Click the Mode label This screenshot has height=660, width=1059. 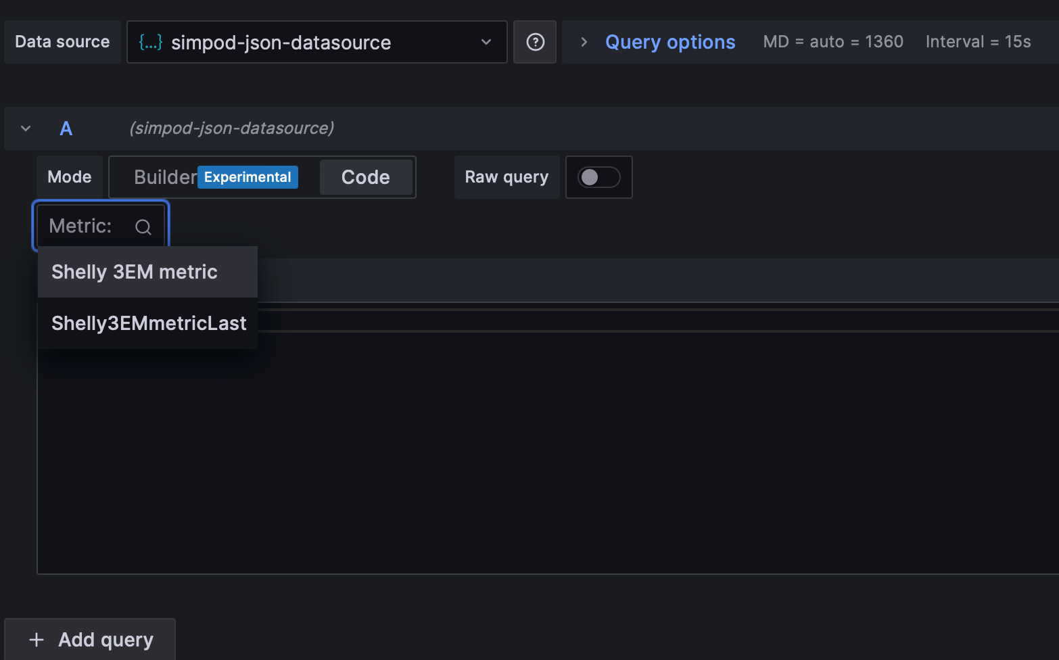(x=70, y=177)
